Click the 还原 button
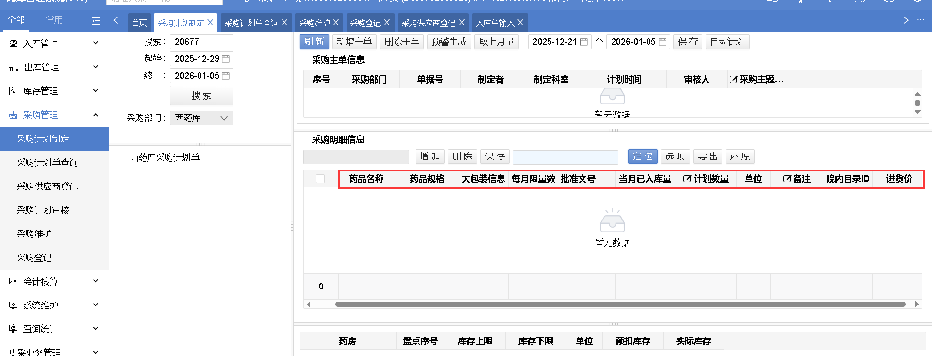The width and height of the screenshot is (932, 356). [740, 156]
